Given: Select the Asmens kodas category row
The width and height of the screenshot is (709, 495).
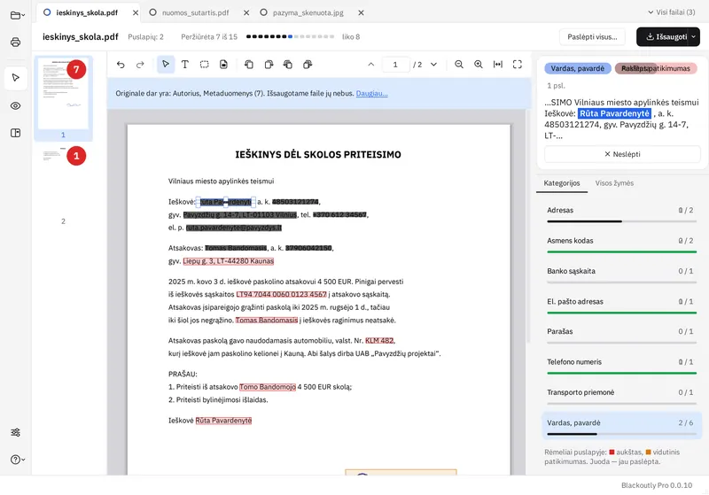Looking at the screenshot, I should click(622, 244).
